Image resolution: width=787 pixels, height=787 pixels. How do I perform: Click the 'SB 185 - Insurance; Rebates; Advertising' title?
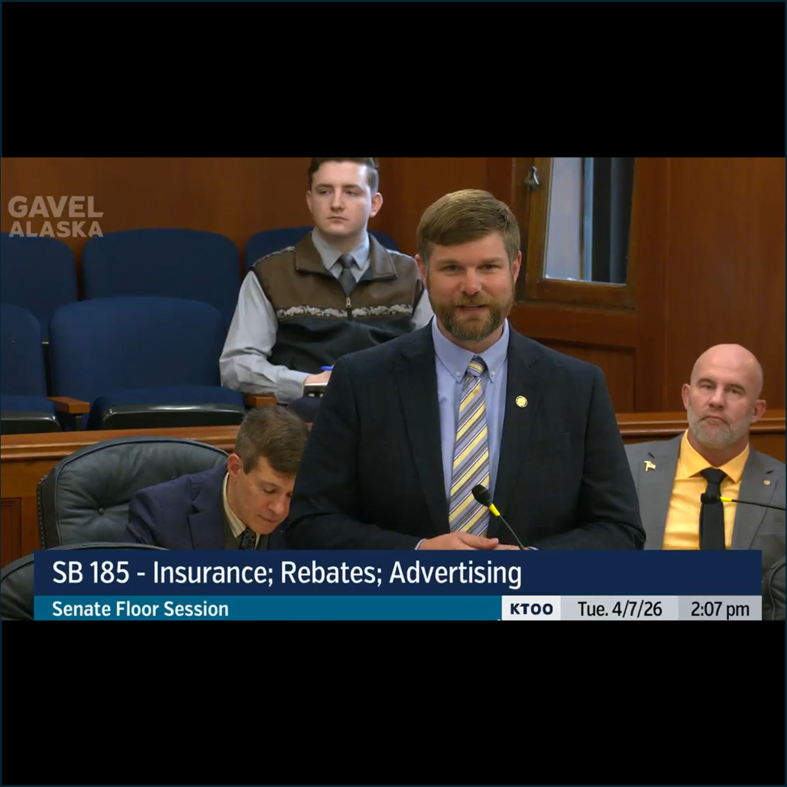[x=287, y=573]
